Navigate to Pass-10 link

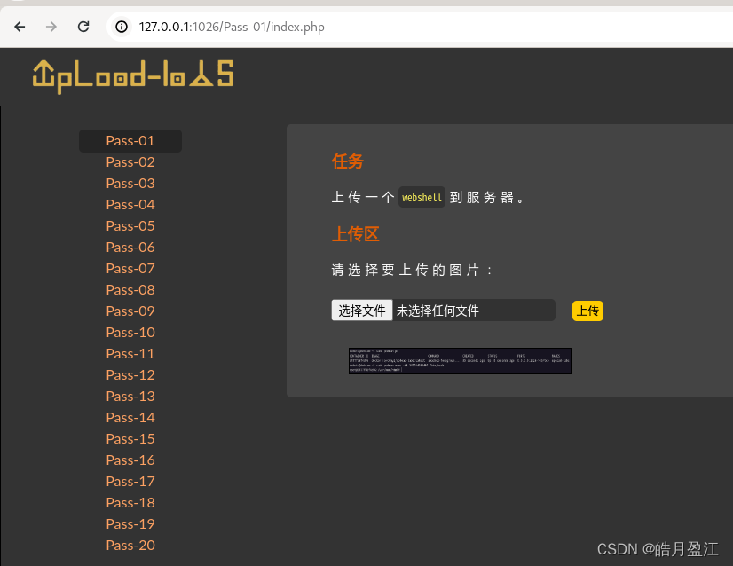click(x=130, y=333)
